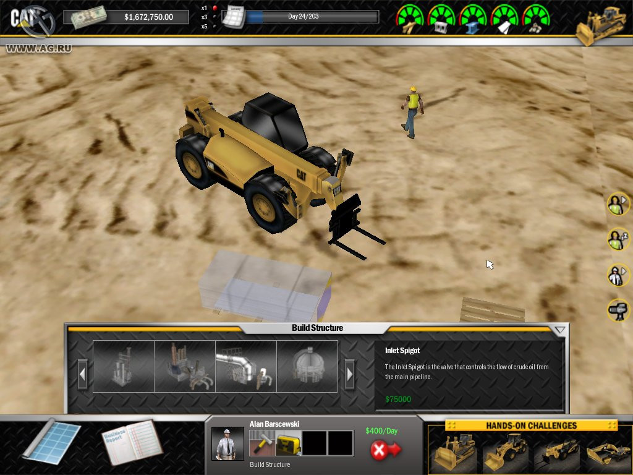Image resolution: width=633 pixels, height=475 pixels.
Task: Cycle to next foreman icon
Action: (x=618, y=275)
